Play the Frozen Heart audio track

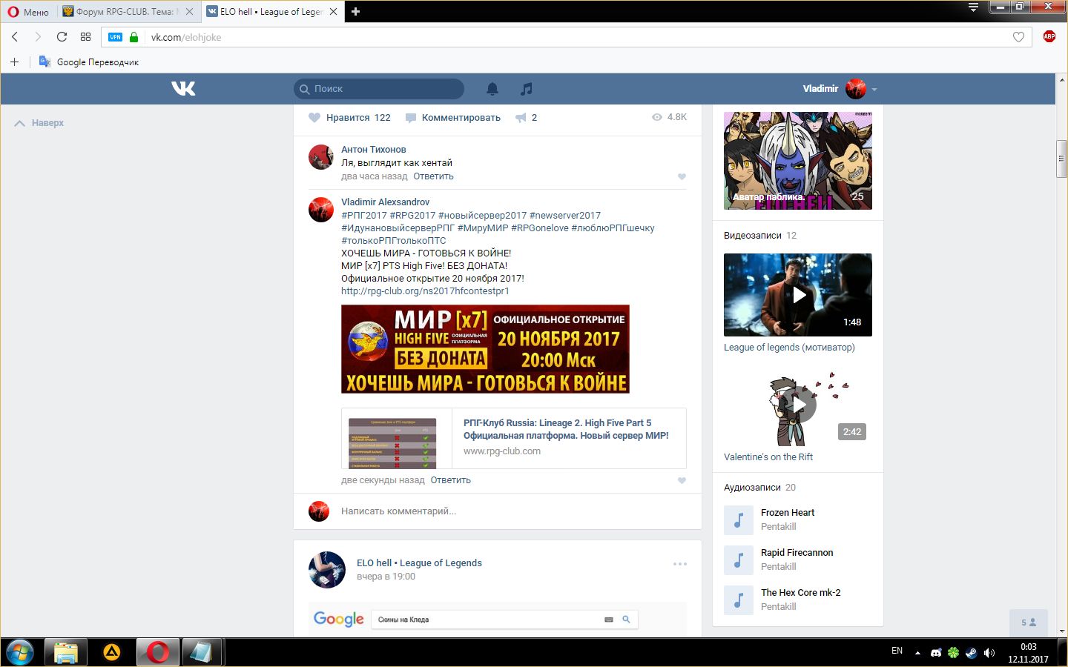[x=739, y=520]
